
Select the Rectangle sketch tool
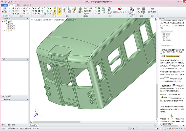click(x=36, y=8)
